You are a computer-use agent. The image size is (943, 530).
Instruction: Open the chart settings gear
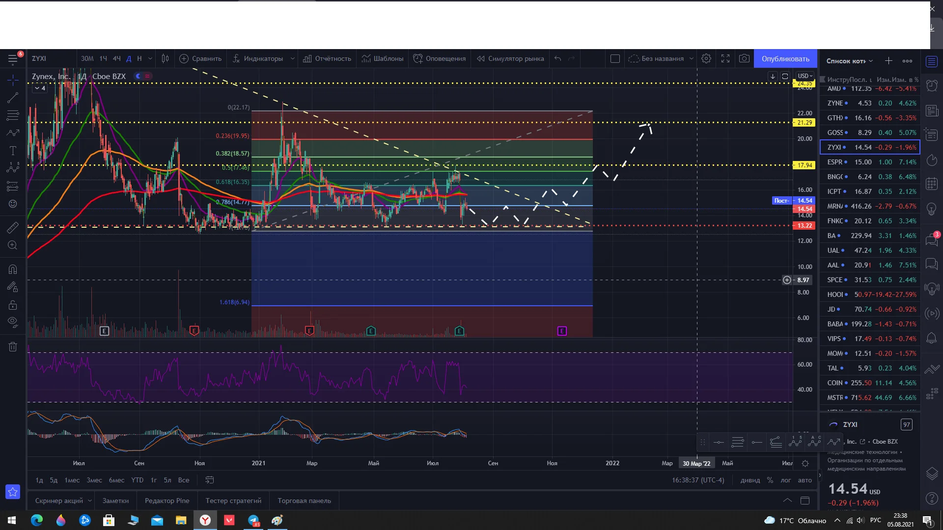click(x=706, y=59)
